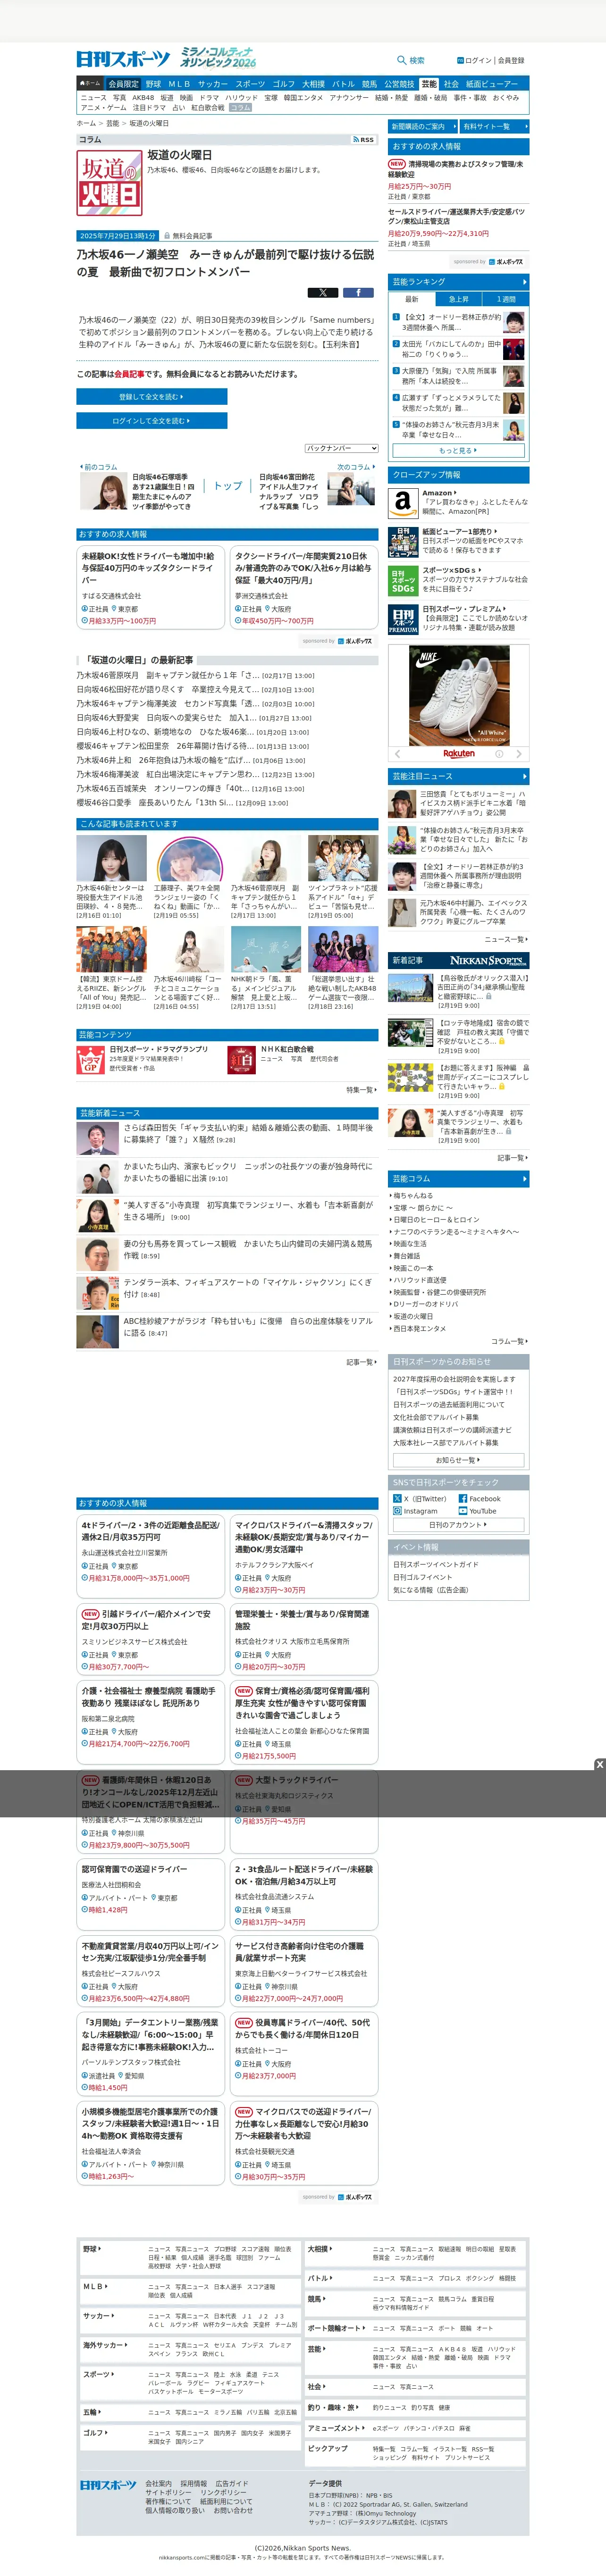
Task: Open the 野球 menu item
Action: tap(153, 84)
